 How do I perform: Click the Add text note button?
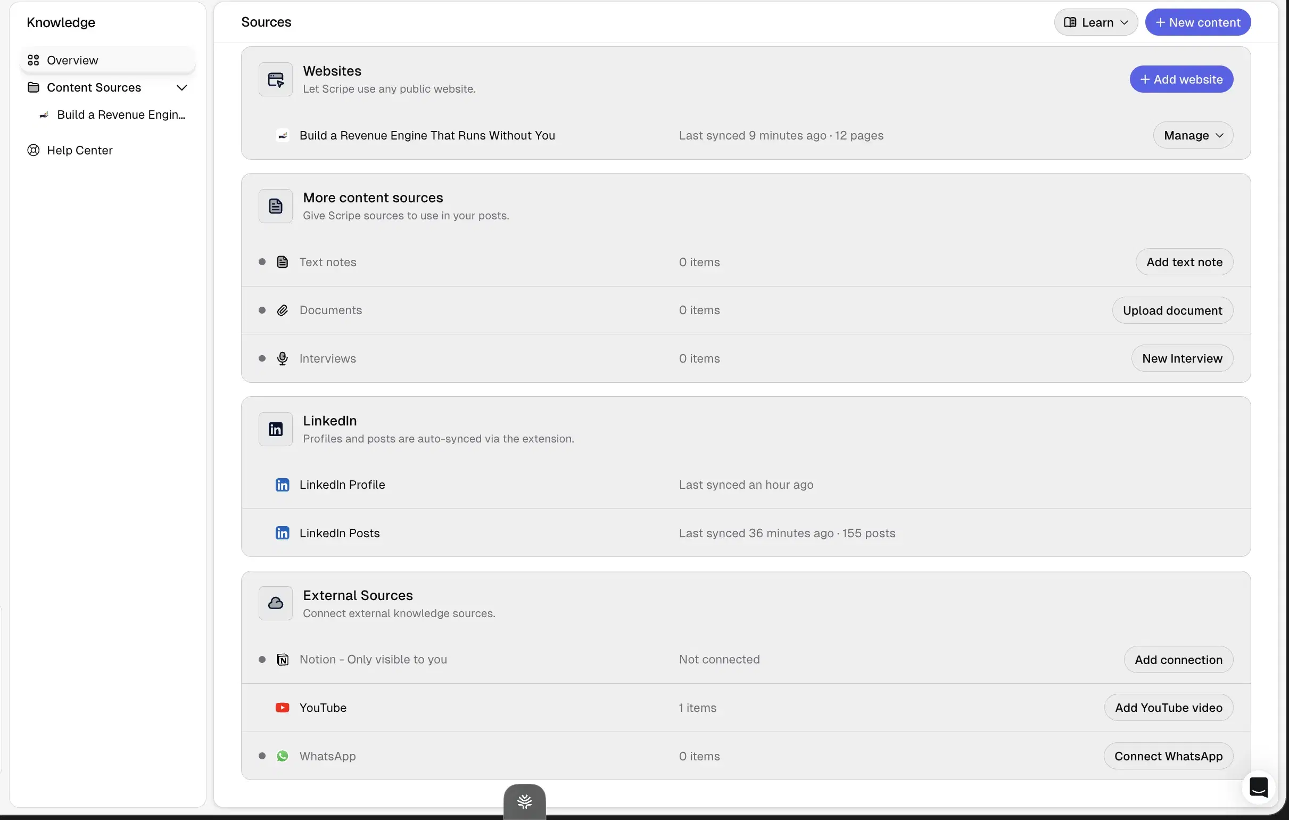pos(1184,262)
